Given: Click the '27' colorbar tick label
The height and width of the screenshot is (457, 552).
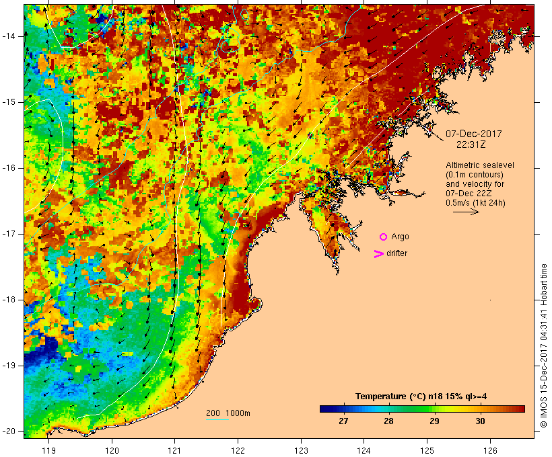Looking at the screenshot, I should click(x=343, y=421).
